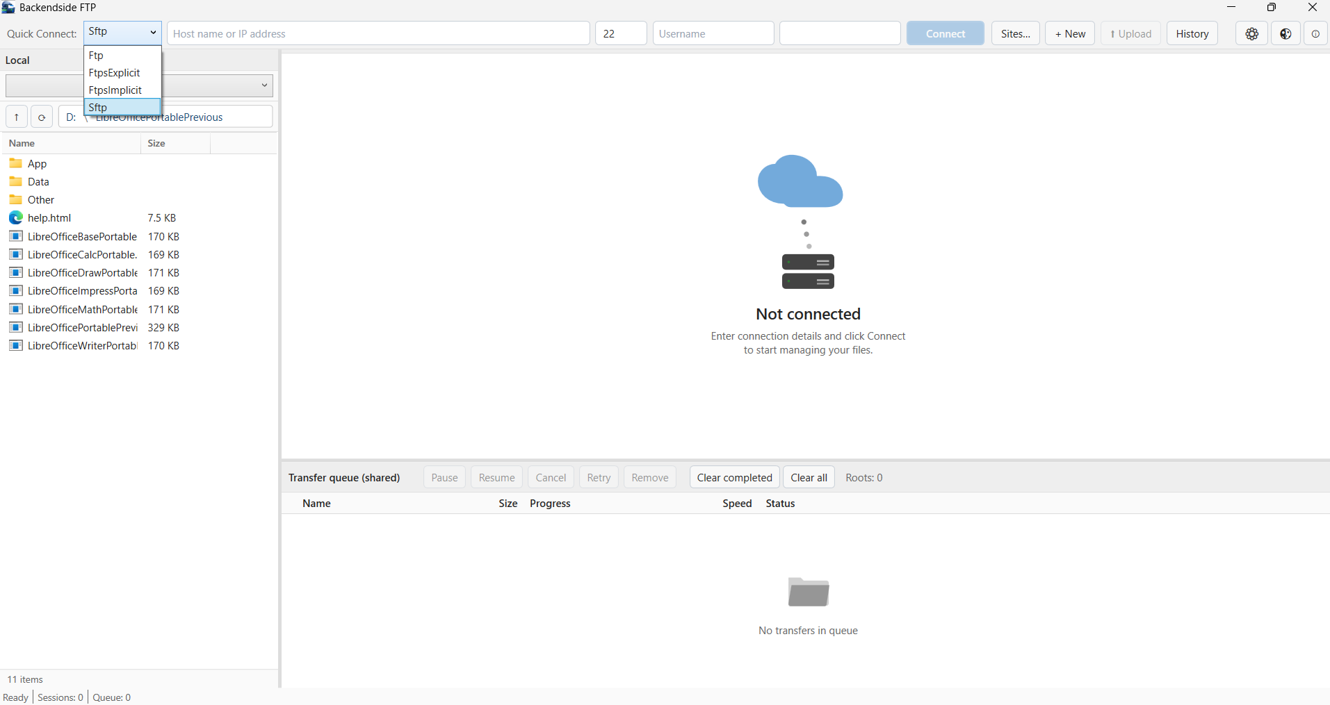Image resolution: width=1330 pixels, height=705 pixels.
Task: Click the local path field showing D:
Action: (x=165, y=117)
